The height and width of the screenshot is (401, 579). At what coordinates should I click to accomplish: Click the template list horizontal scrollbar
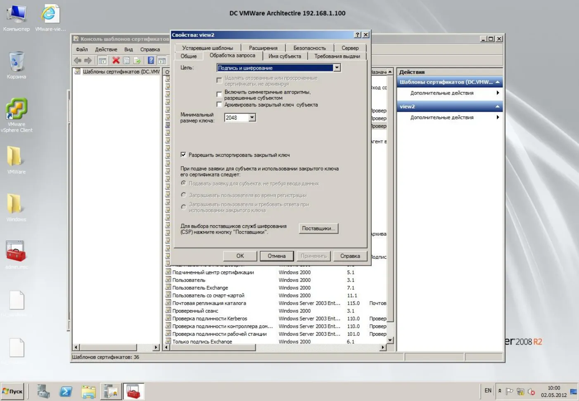275,347
